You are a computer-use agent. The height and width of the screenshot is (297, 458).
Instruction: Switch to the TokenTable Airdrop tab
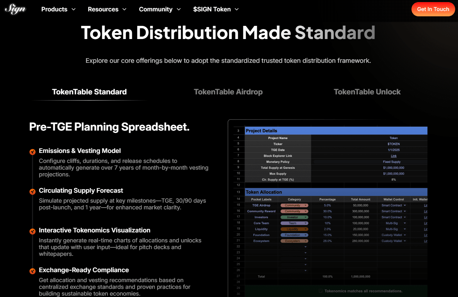coord(228,92)
